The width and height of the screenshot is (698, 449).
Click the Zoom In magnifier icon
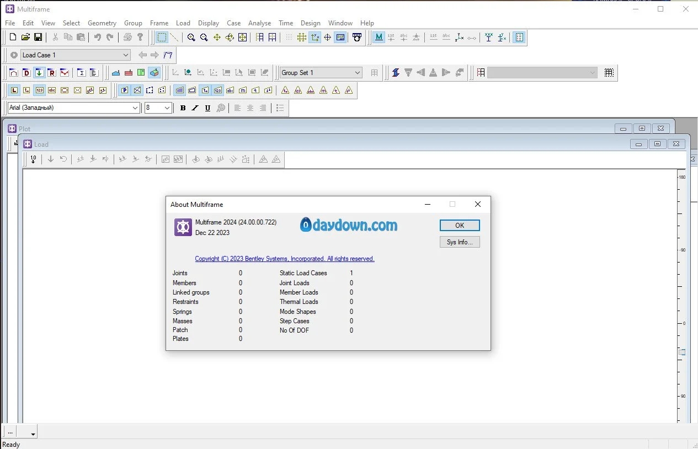[x=191, y=38]
